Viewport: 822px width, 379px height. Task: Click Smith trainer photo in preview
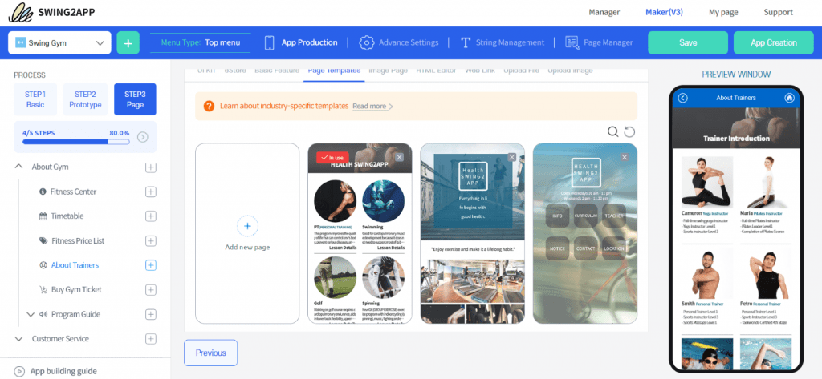pyautogui.click(x=706, y=272)
